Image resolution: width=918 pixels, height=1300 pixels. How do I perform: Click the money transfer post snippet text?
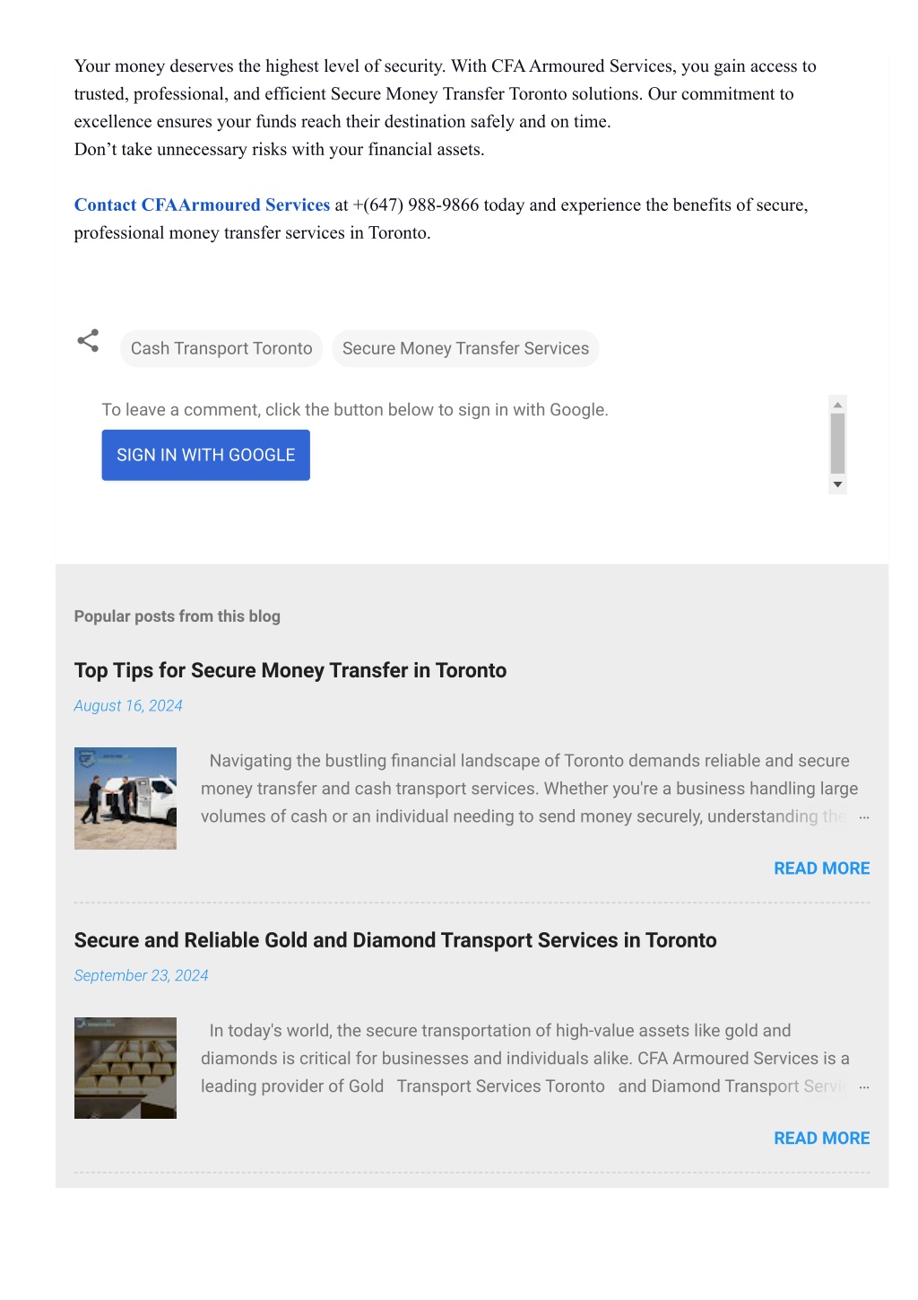529,789
